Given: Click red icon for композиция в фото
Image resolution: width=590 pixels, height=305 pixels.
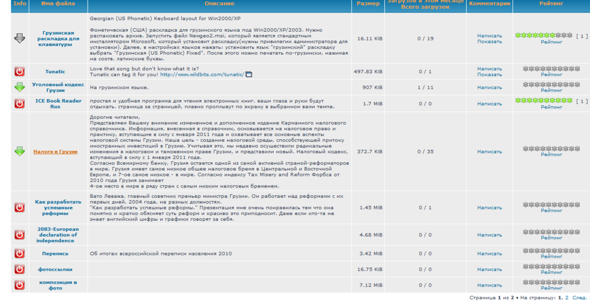Looking at the screenshot, I should pos(20,285).
